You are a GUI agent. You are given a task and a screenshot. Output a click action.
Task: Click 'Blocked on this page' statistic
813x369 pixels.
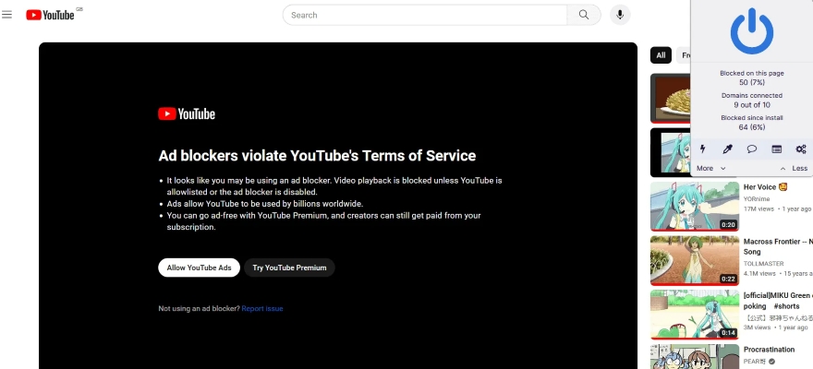tap(751, 77)
